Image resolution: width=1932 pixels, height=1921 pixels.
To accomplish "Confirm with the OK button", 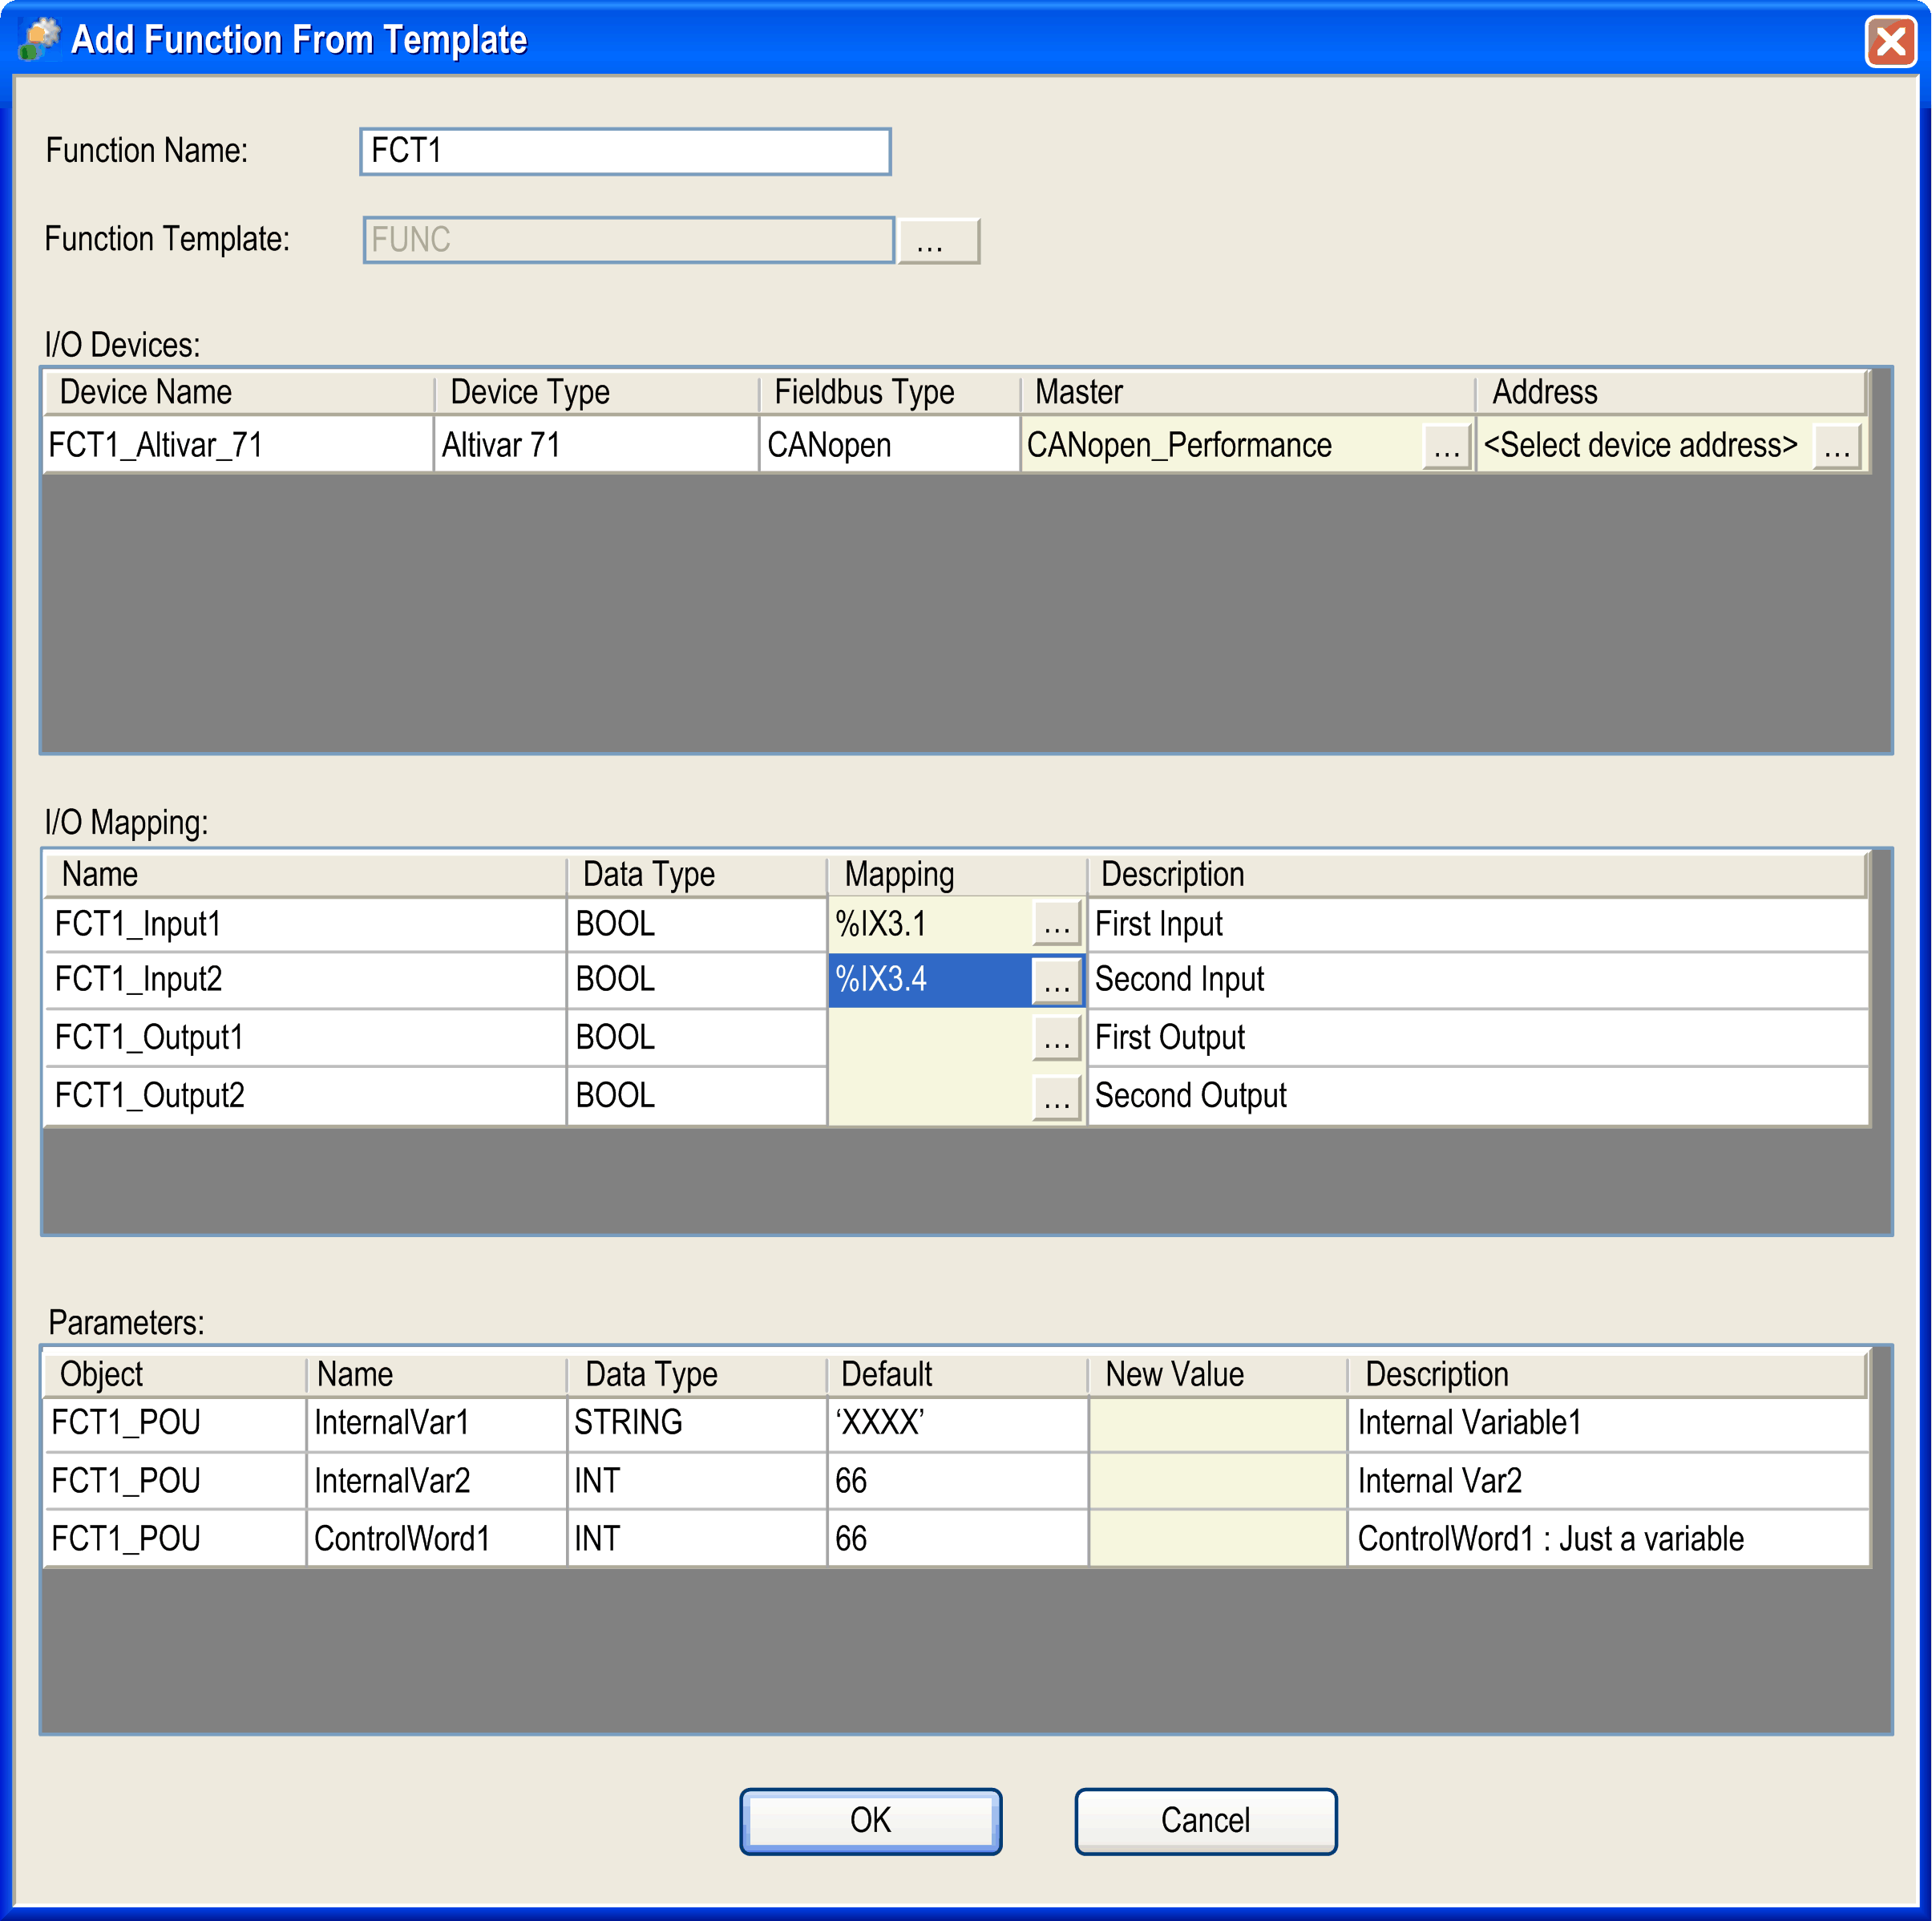I will point(870,1821).
